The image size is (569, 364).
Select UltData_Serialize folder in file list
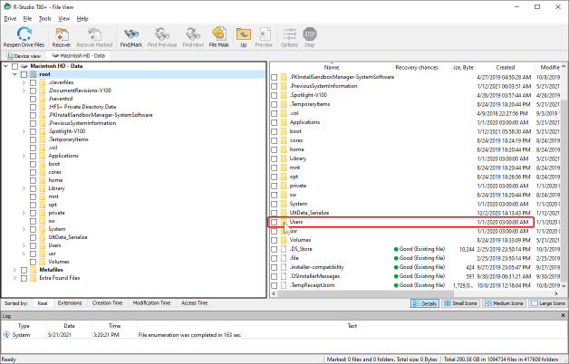click(309, 213)
